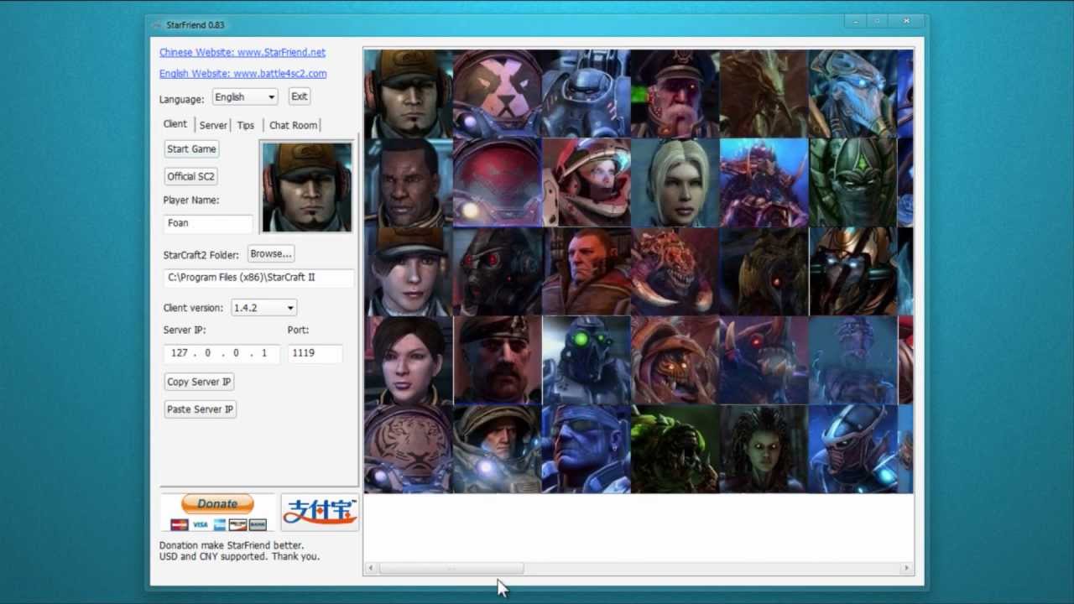1074x604 pixels.
Task: Select the Kerrigan queen of blades portrait
Action: click(x=764, y=449)
